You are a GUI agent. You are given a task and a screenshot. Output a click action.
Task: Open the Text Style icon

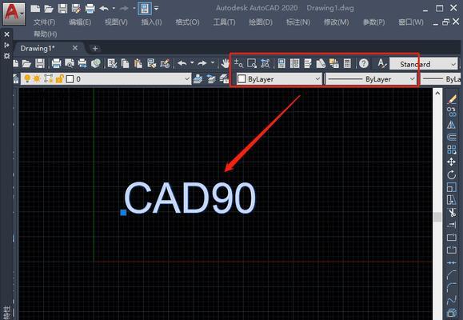pyautogui.click(x=381, y=63)
